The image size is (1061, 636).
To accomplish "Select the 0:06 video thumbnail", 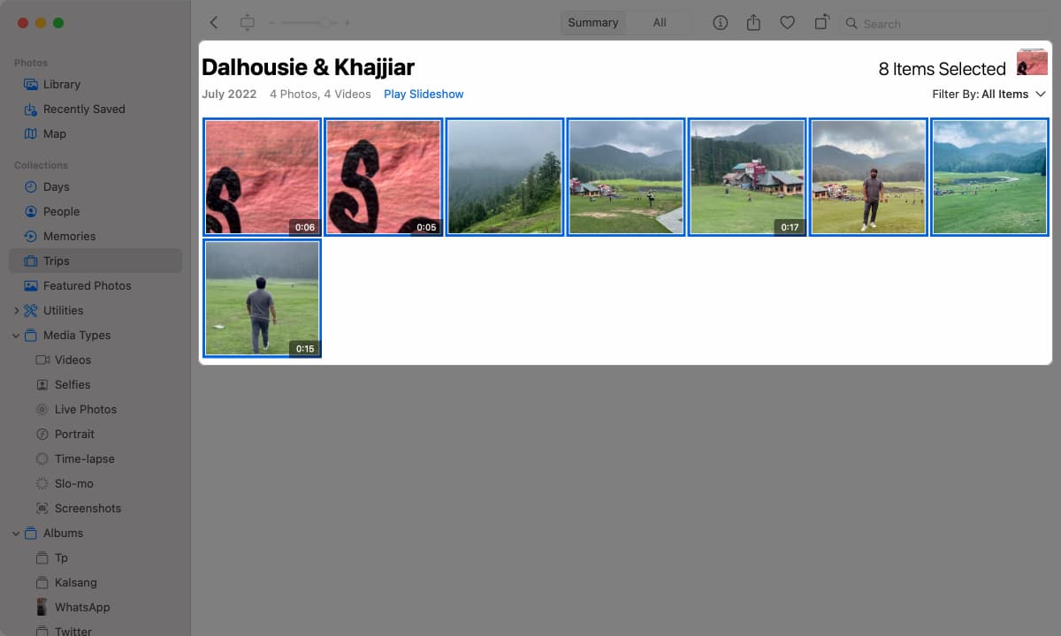I will (263, 177).
